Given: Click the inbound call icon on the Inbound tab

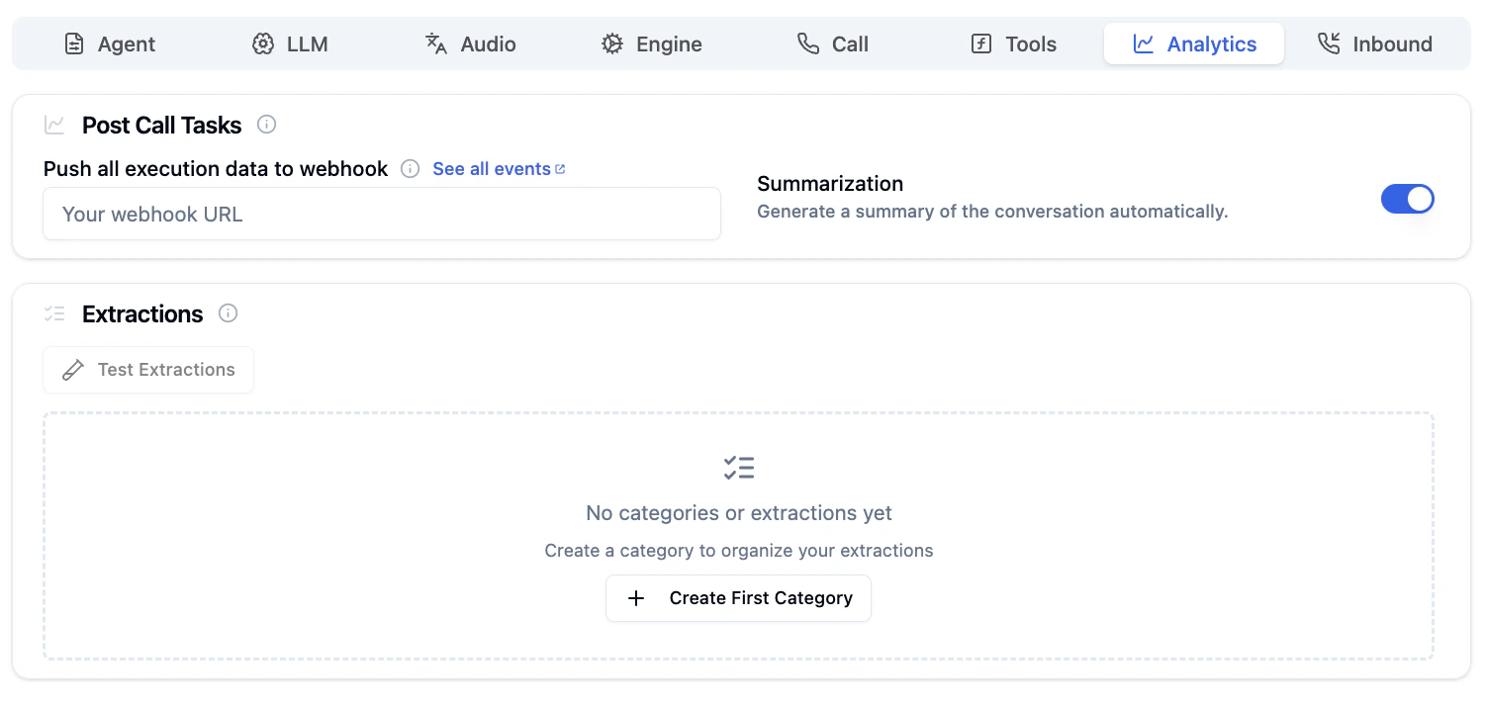Looking at the screenshot, I should pyautogui.click(x=1330, y=44).
